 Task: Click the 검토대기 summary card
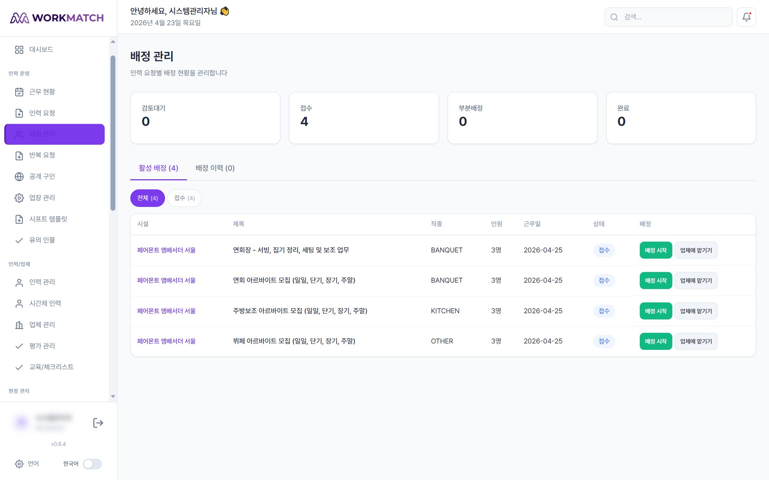[205, 118]
